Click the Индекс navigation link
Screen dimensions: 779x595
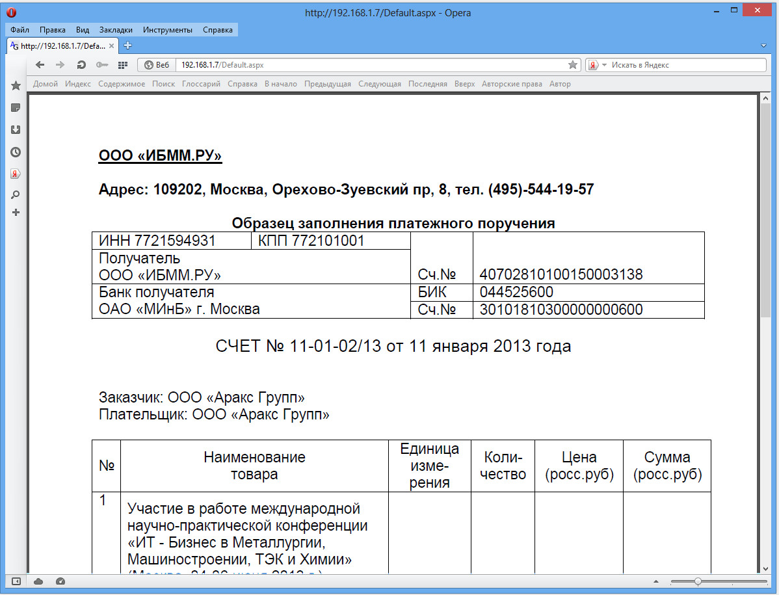[x=78, y=84]
